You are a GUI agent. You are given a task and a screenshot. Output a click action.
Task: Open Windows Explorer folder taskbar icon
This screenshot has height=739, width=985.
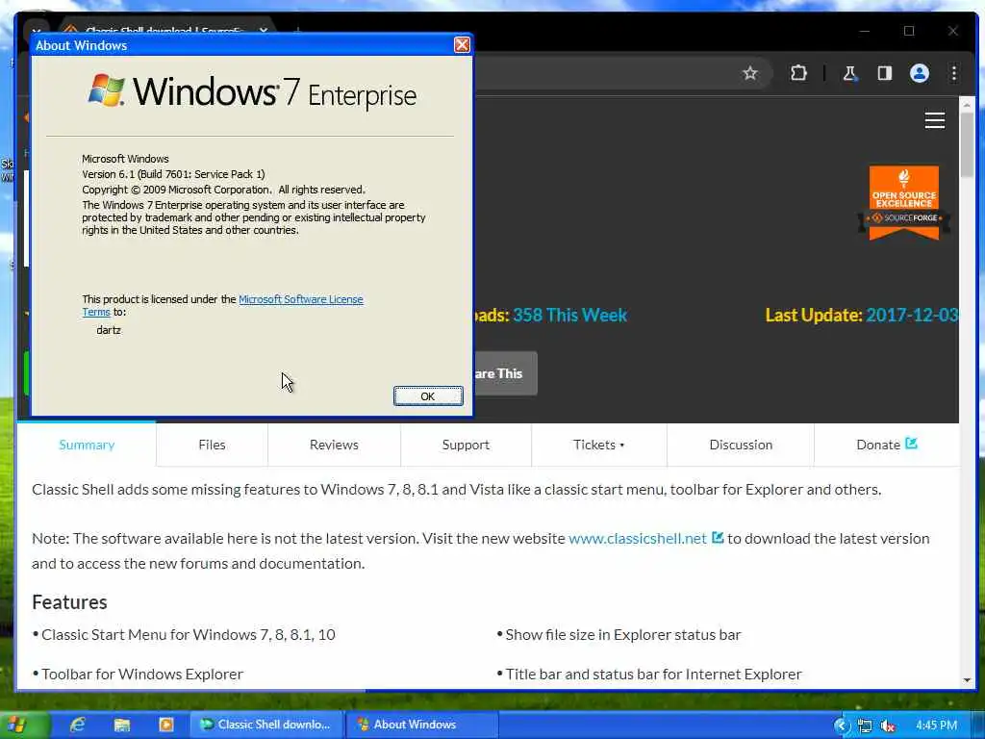click(x=122, y=725)
